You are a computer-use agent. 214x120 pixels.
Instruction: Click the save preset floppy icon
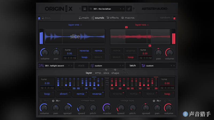click(85, 9)
